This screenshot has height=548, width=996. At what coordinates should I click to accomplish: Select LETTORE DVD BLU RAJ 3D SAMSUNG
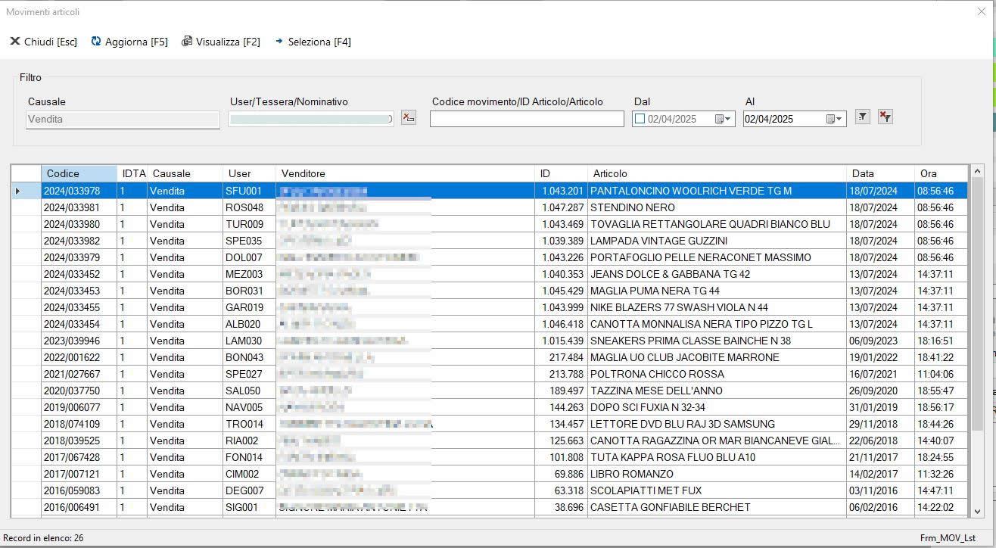click(x=717, y=424)
